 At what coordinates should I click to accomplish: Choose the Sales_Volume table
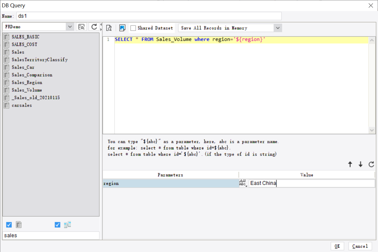(x=27, y=90)
